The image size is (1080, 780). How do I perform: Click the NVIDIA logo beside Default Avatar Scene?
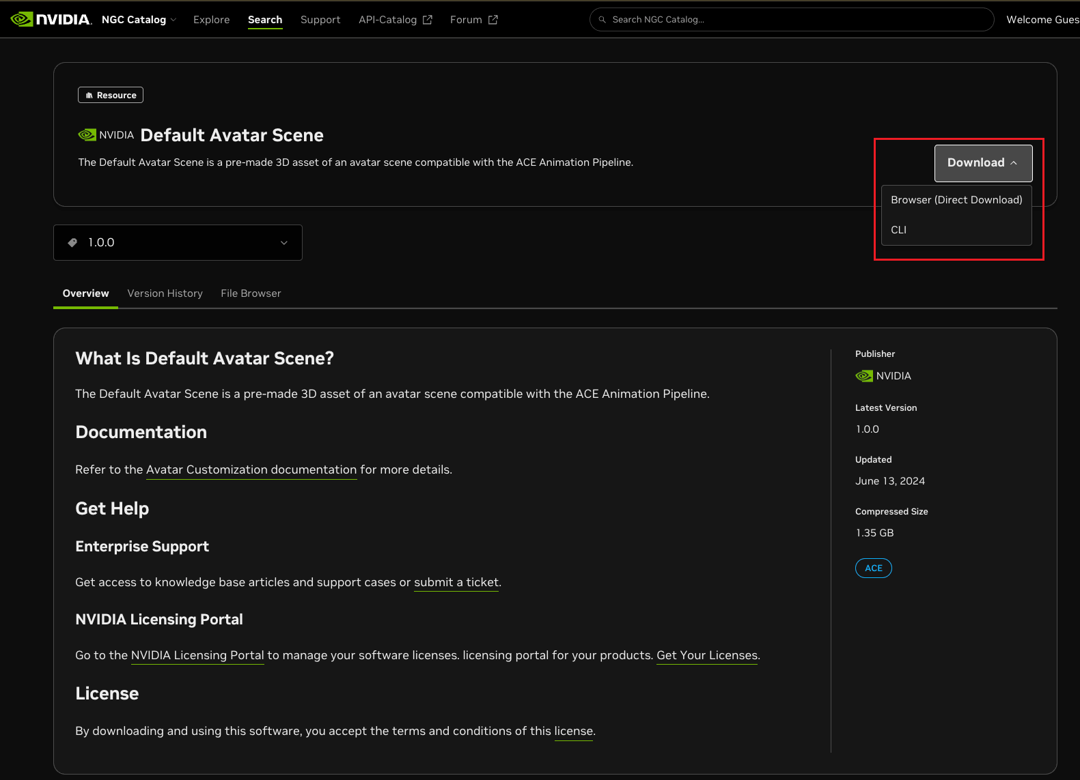coord(87,135)
